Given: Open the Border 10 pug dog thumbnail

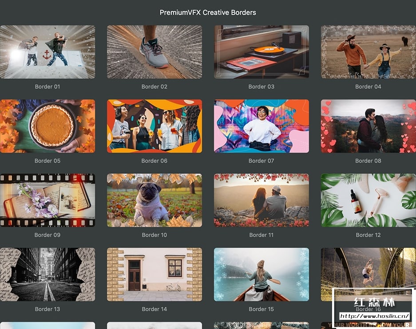Looking at the screenshot, I should click(x=155, y=200).
